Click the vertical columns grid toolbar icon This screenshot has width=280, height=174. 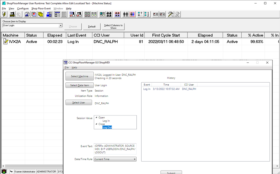(64, 14)
